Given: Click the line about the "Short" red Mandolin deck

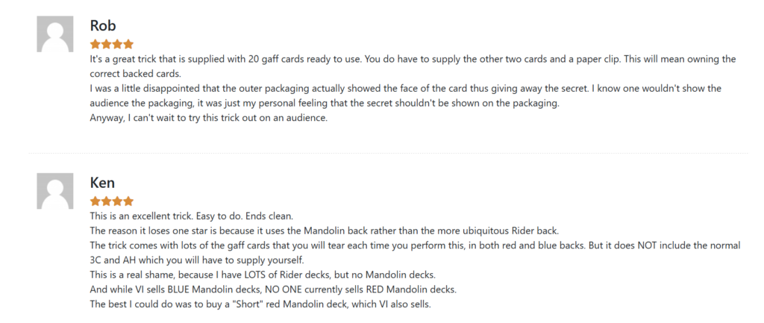Looking at the screenshot, I should coord(260,304).
